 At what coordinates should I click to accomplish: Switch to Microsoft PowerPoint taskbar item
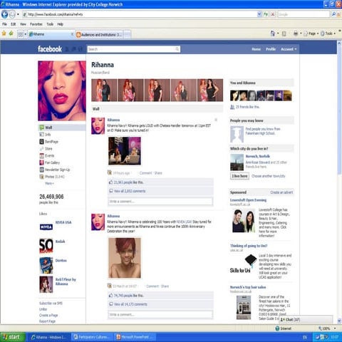pyautogui.click(x=135, y=337)
